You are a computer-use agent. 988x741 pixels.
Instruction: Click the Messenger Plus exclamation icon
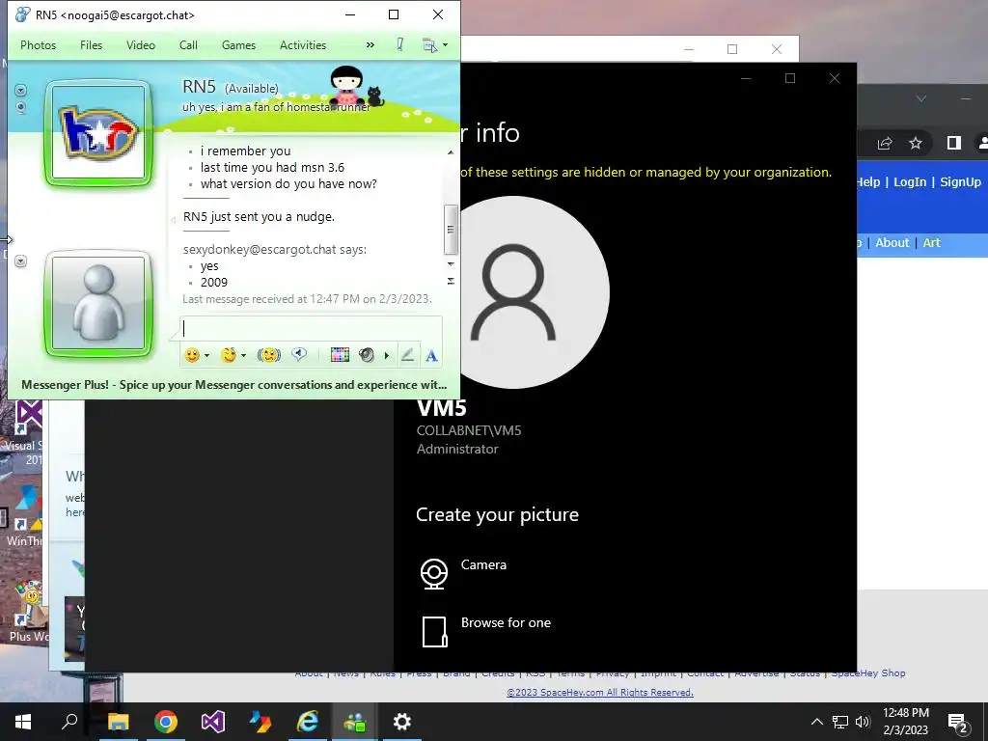[399, 44]
